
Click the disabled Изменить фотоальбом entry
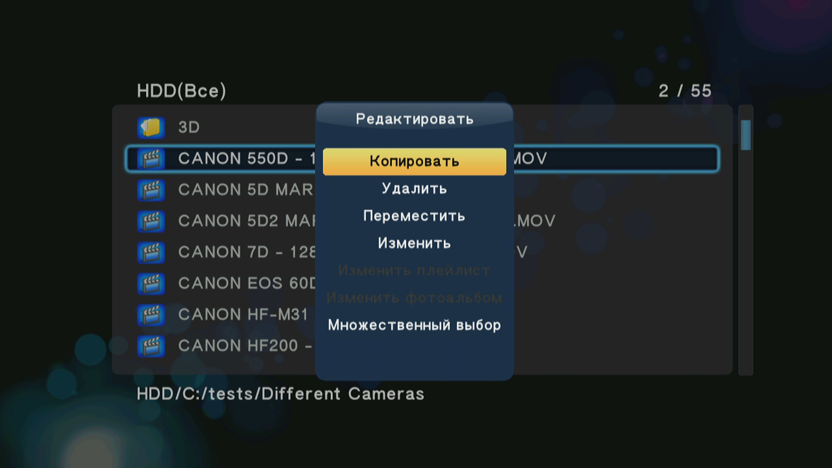click(414, 298)
